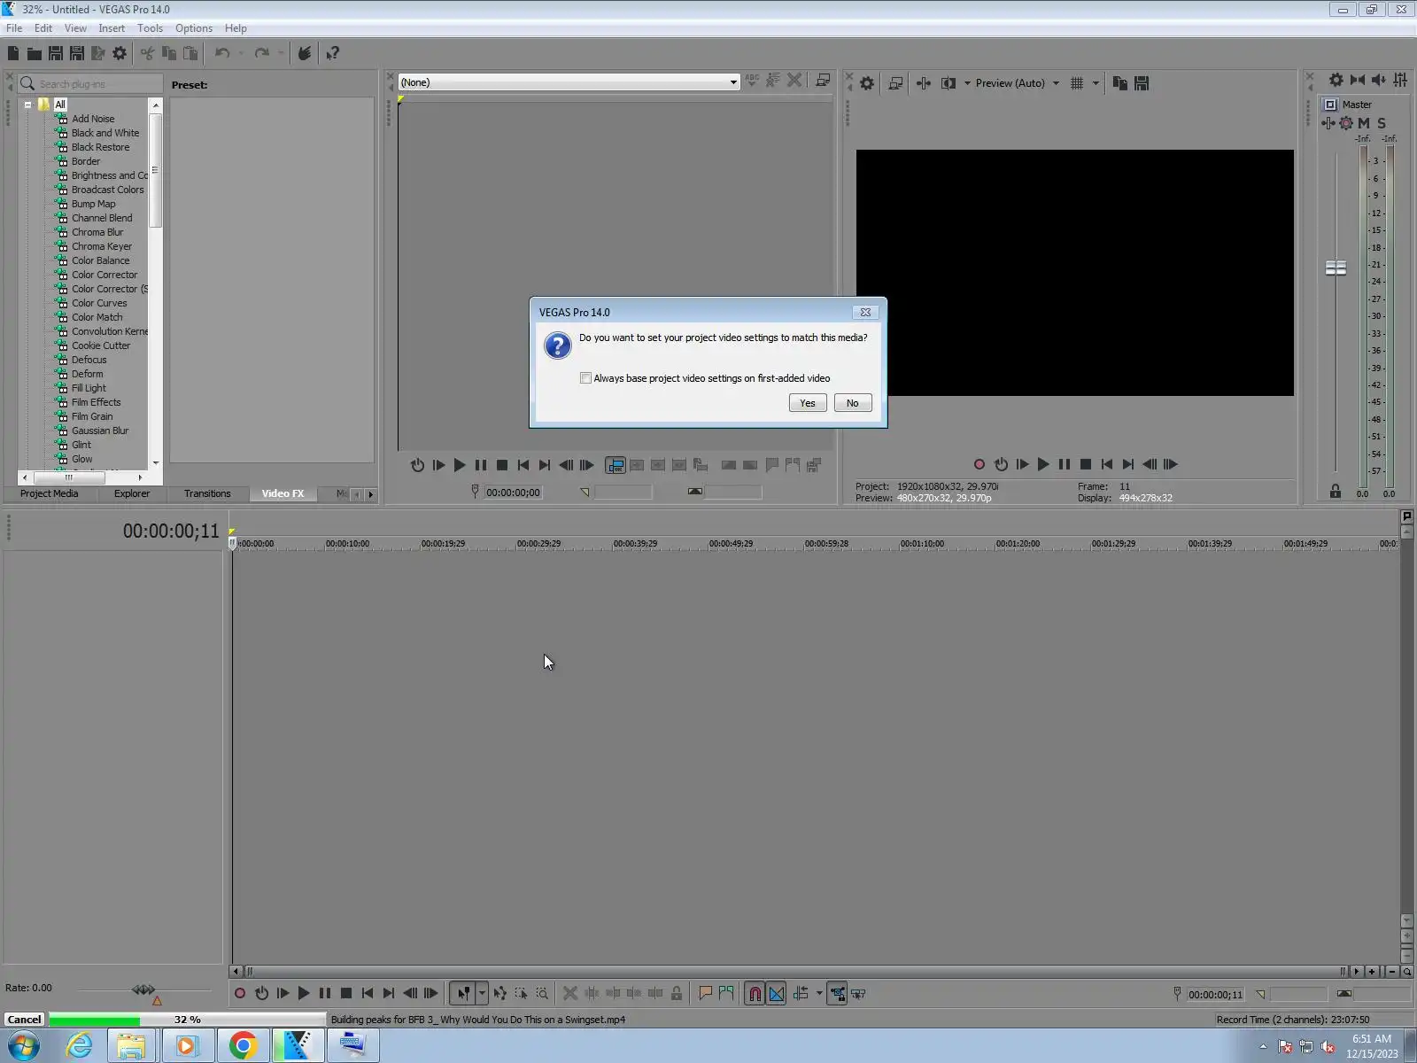Open the Insert menu
Viewport: 1417px width, 1063px height.
112,28
